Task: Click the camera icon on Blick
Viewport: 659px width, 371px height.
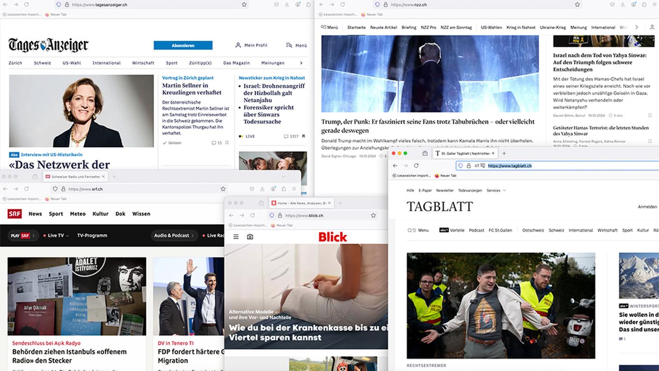Action: point(250,237)
